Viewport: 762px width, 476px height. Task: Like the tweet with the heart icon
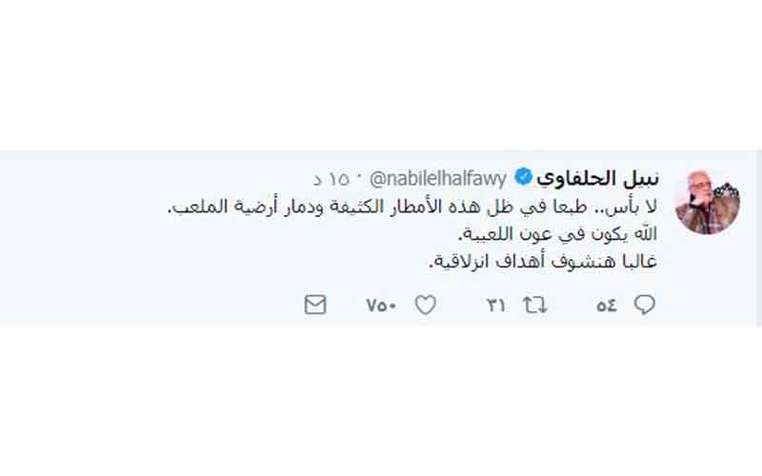click(x=426, y=305)
